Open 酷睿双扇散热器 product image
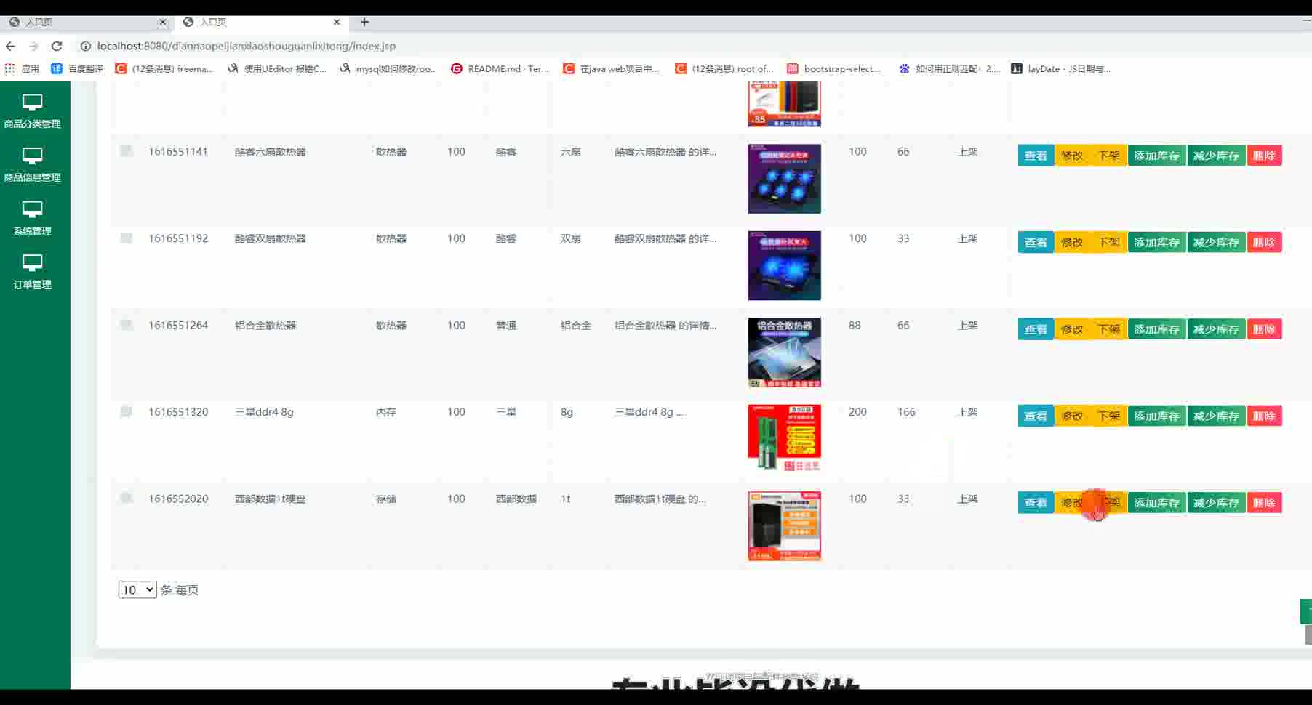 (x=784, y=265)
